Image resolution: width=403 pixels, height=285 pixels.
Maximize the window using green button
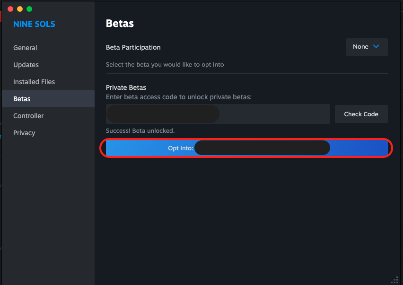pyautogui.click(x=29, y=9)
